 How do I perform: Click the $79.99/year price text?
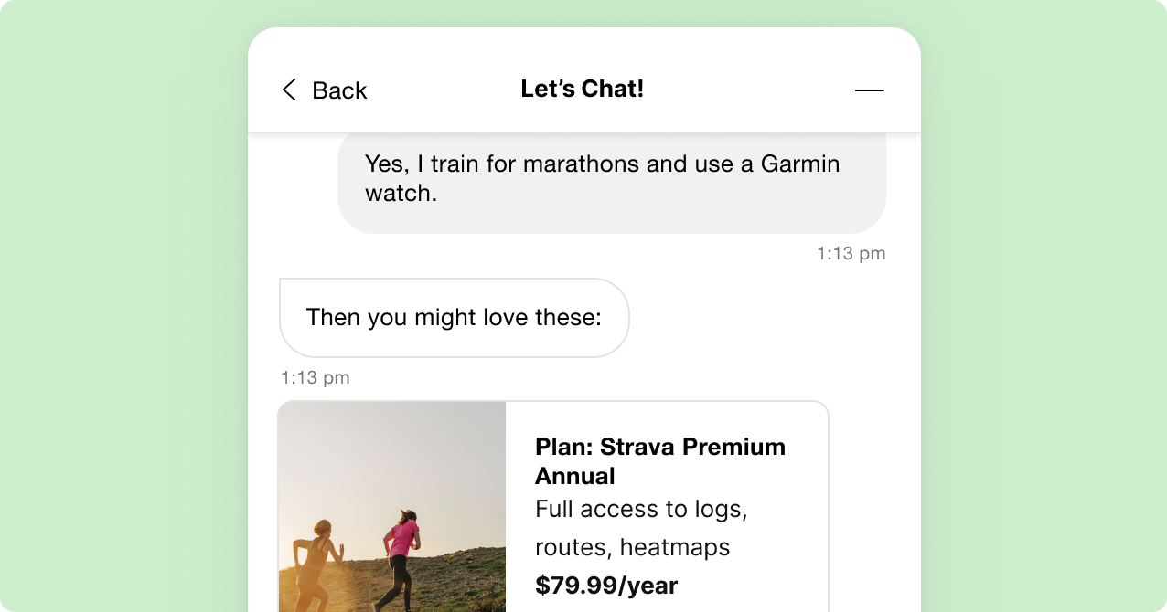tap(606, 585)
